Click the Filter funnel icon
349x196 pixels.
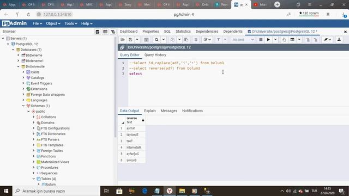click(219, 40)
